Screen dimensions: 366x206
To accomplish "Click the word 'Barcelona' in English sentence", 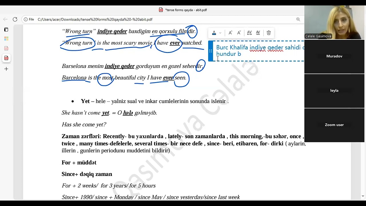I will pyautogui.click(x=74, y=78).
